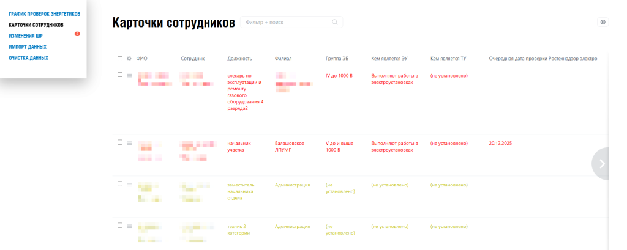Click the date 20.12.2025 cell
This screenshot has width=627, height=250.
pyautogui.click(x=500, y=144)
